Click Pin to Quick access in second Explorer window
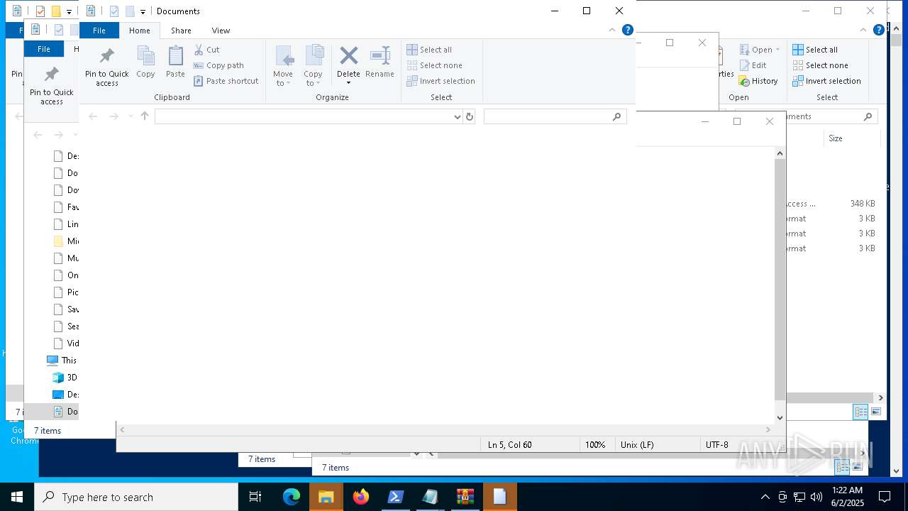Viewport: 908px width, 511px height. coord(52,85)
